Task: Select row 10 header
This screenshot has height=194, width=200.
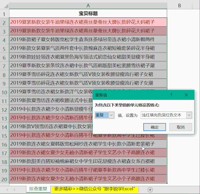Action: click(4, 92)
